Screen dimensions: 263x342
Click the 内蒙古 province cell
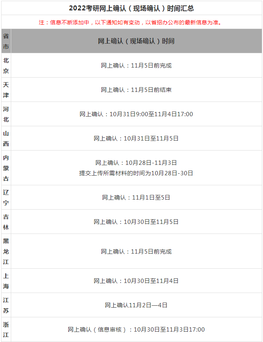coord(6,168)
